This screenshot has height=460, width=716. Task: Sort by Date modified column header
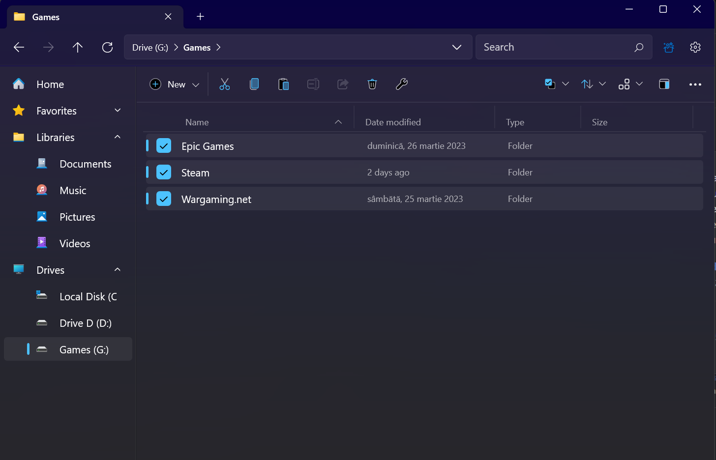coord(393,122)
